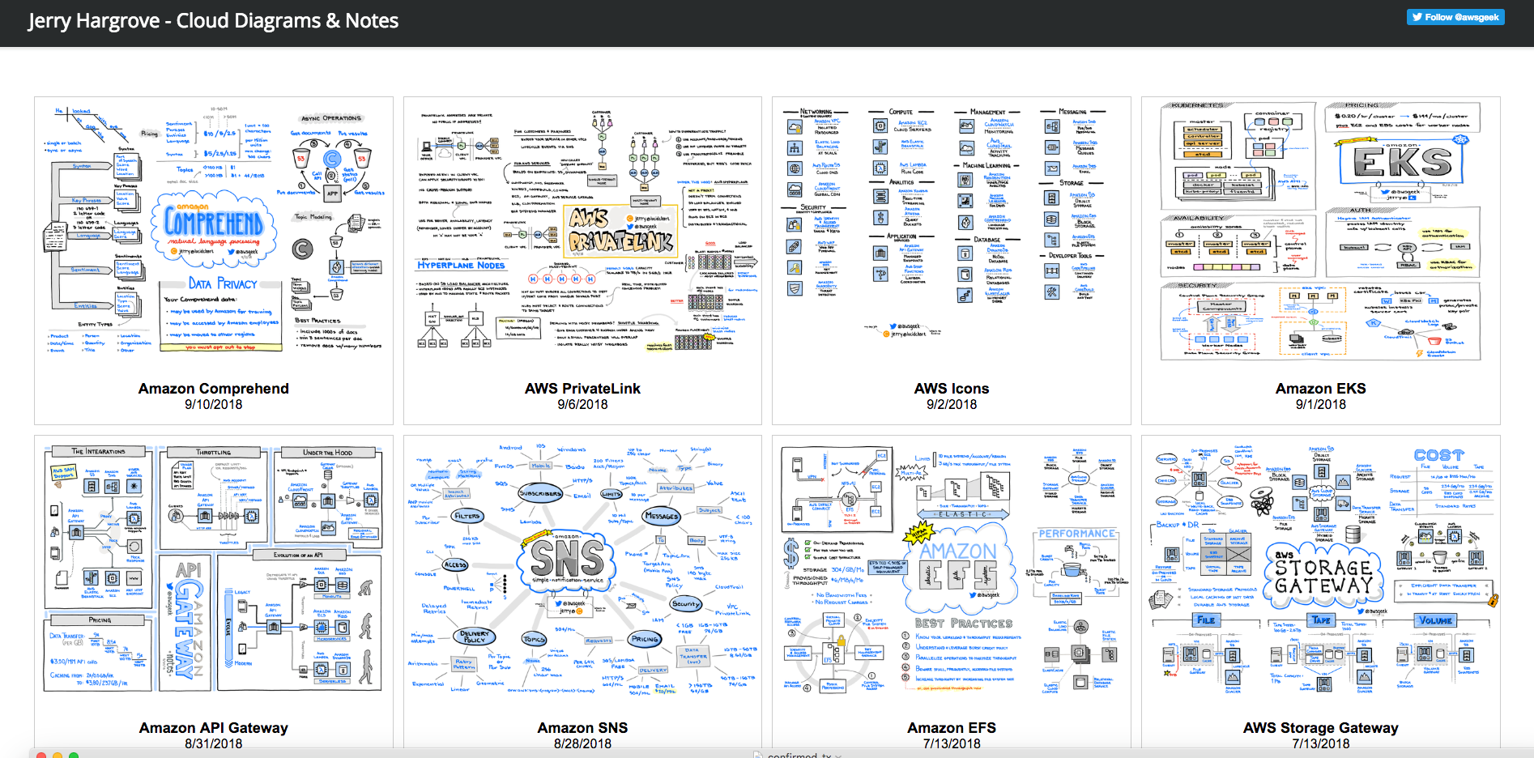Viewport: 1534px width, 758px height.
Task: Click the Jerry Hargrove - Cloud Diagrams & Notes heading
Action: pos(214,20)
